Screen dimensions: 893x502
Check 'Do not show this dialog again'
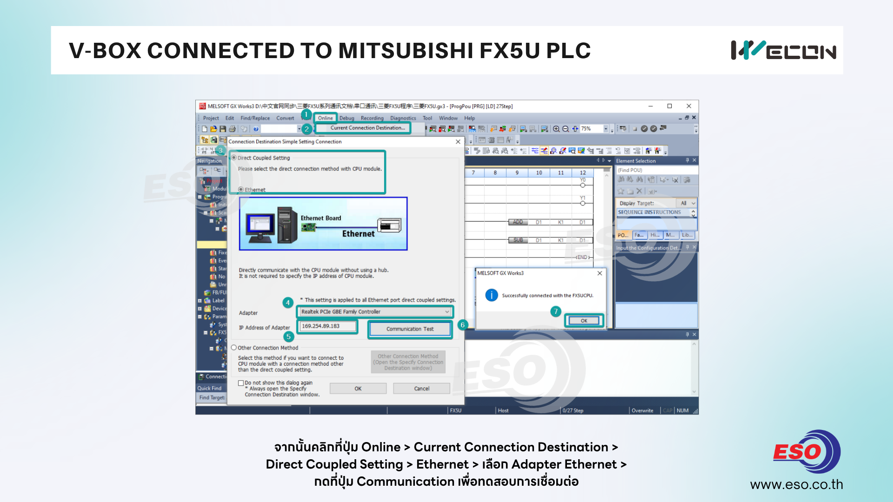pyautogui.click(x=241, y=383)
